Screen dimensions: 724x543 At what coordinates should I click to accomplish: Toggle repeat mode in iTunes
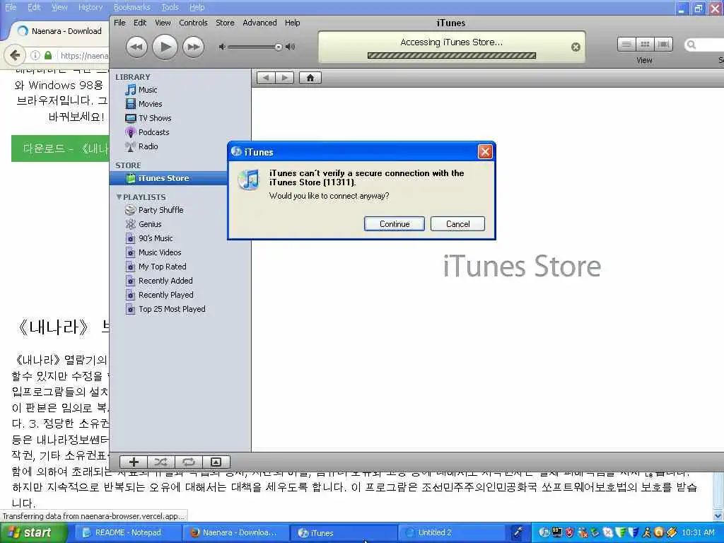pos(188,462)
